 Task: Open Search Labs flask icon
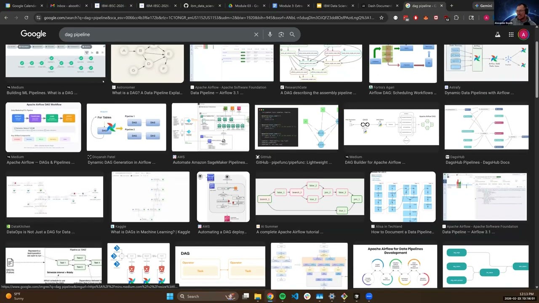498,35
